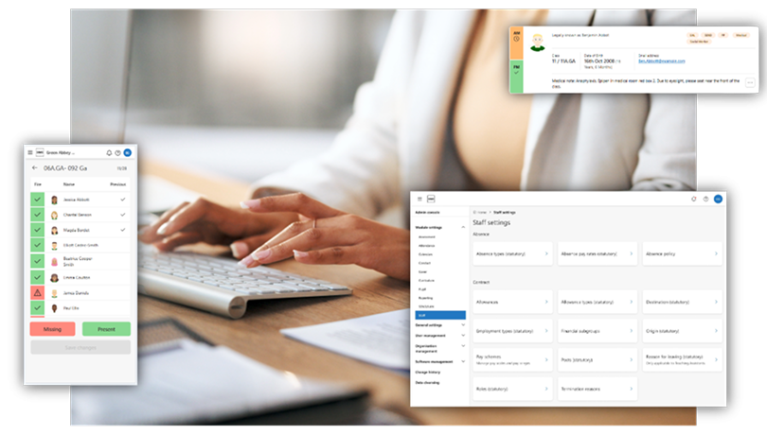Screen dimensions: 767x435
Task: Go back using arrow beside 06A.GA
Action: [x=35, y=168]
